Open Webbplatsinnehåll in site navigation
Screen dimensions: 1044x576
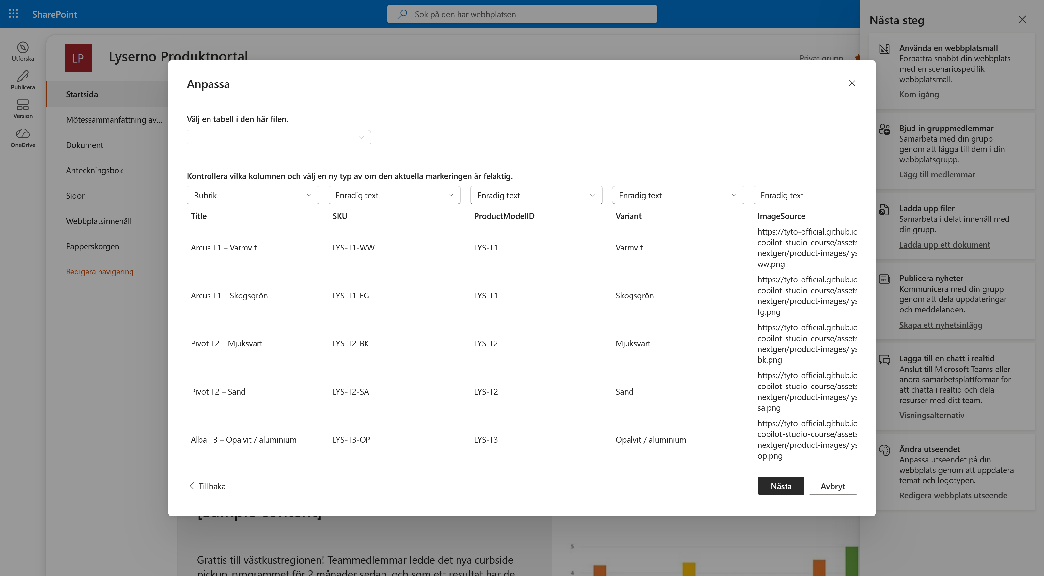(x=99, y=221)
